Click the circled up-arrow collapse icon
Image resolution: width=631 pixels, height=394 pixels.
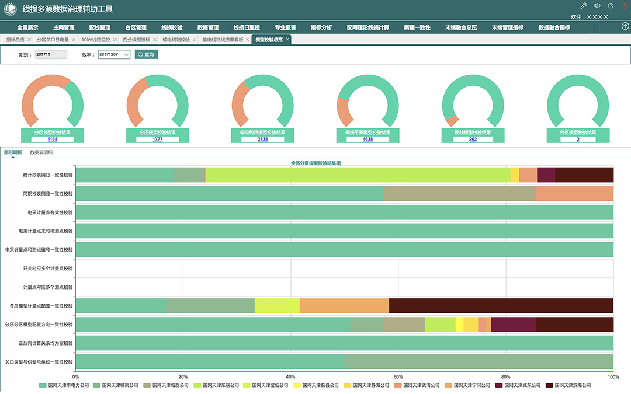click(x=625, y=27)
